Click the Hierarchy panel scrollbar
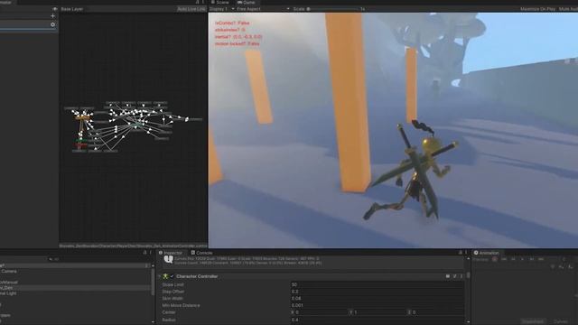Screen dimensions: 578x325 point(153,282)
